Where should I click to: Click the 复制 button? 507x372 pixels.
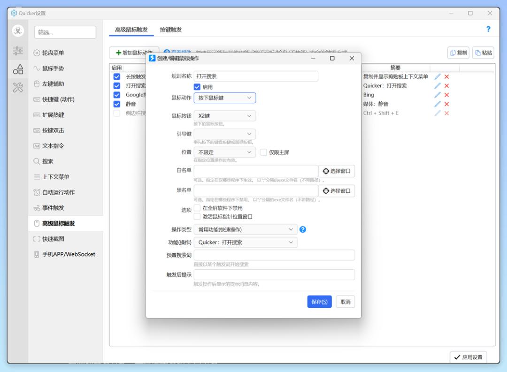pos(458,53)
